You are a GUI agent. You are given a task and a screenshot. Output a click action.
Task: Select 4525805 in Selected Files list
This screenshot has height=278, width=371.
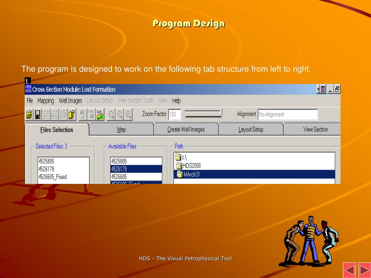point(63,161)
